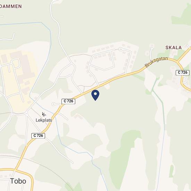Click the blue stream where it crosses C 726 road
This screenshot has height=191, width=191.
pos(55,114)
